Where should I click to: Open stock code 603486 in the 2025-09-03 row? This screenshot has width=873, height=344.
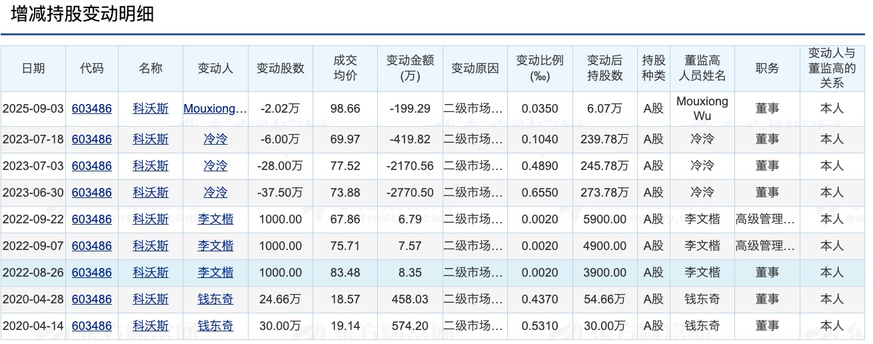(x=91, y=109)
